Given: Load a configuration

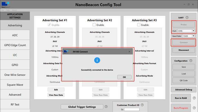Looking at the screenshot, I should [x=184, y=74].
